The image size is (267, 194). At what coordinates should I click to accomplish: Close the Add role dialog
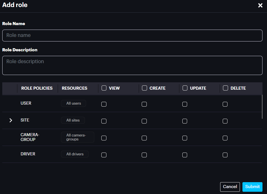click(x=260, y=6)
